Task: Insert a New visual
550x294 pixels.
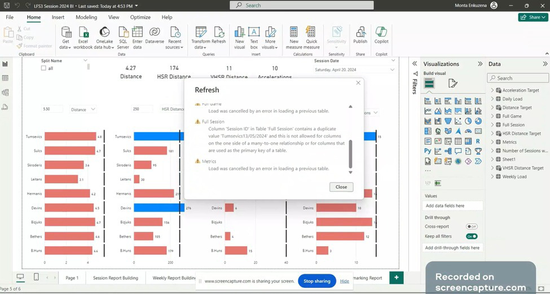Action: 240,38
